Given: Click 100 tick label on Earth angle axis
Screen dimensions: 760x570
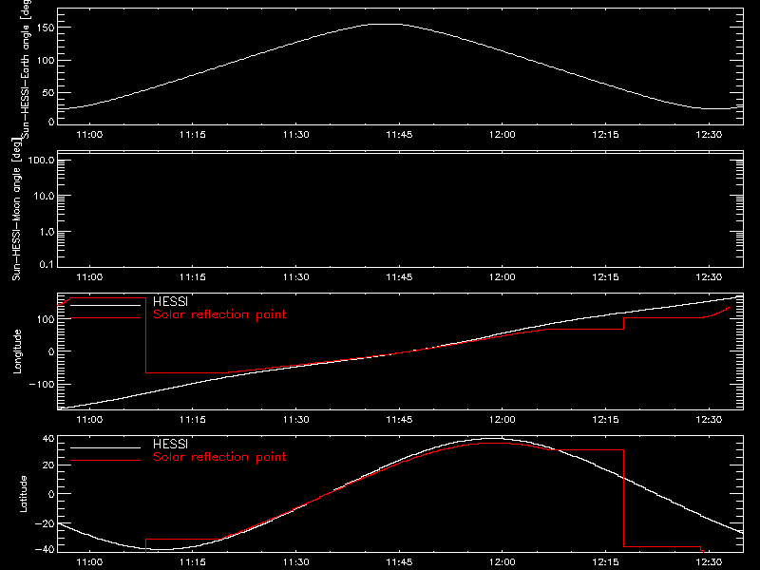Looking at the screenshot, I should 45,61.
